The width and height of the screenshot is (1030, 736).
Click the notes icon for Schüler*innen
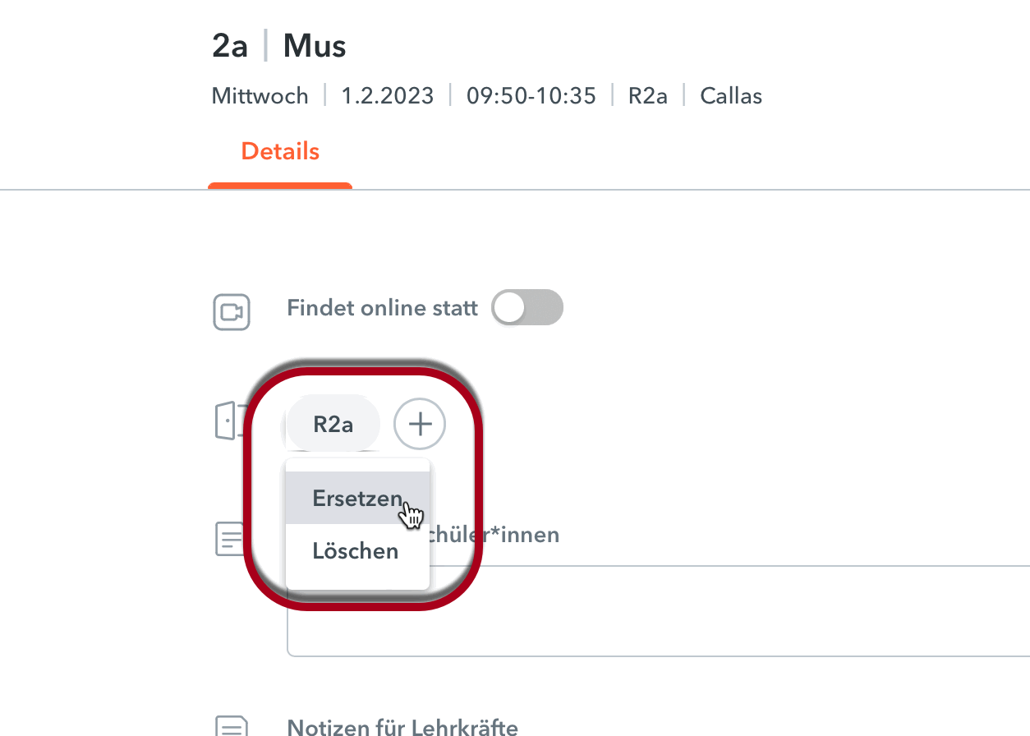[230, 539]
